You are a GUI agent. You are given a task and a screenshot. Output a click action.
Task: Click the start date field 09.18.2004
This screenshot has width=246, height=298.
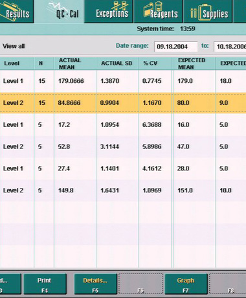click(175, 47)
